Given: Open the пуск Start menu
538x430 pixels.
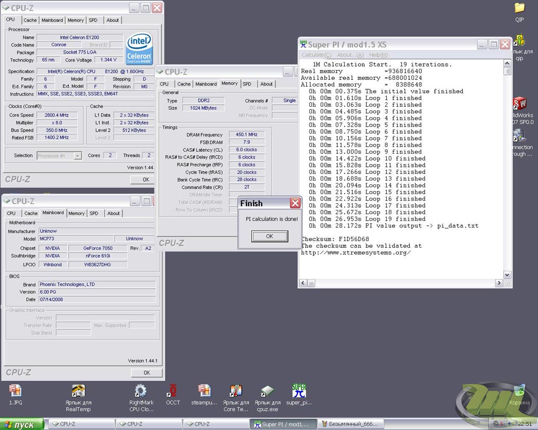Looking at the screenshot, I should (x=22, y=425).
